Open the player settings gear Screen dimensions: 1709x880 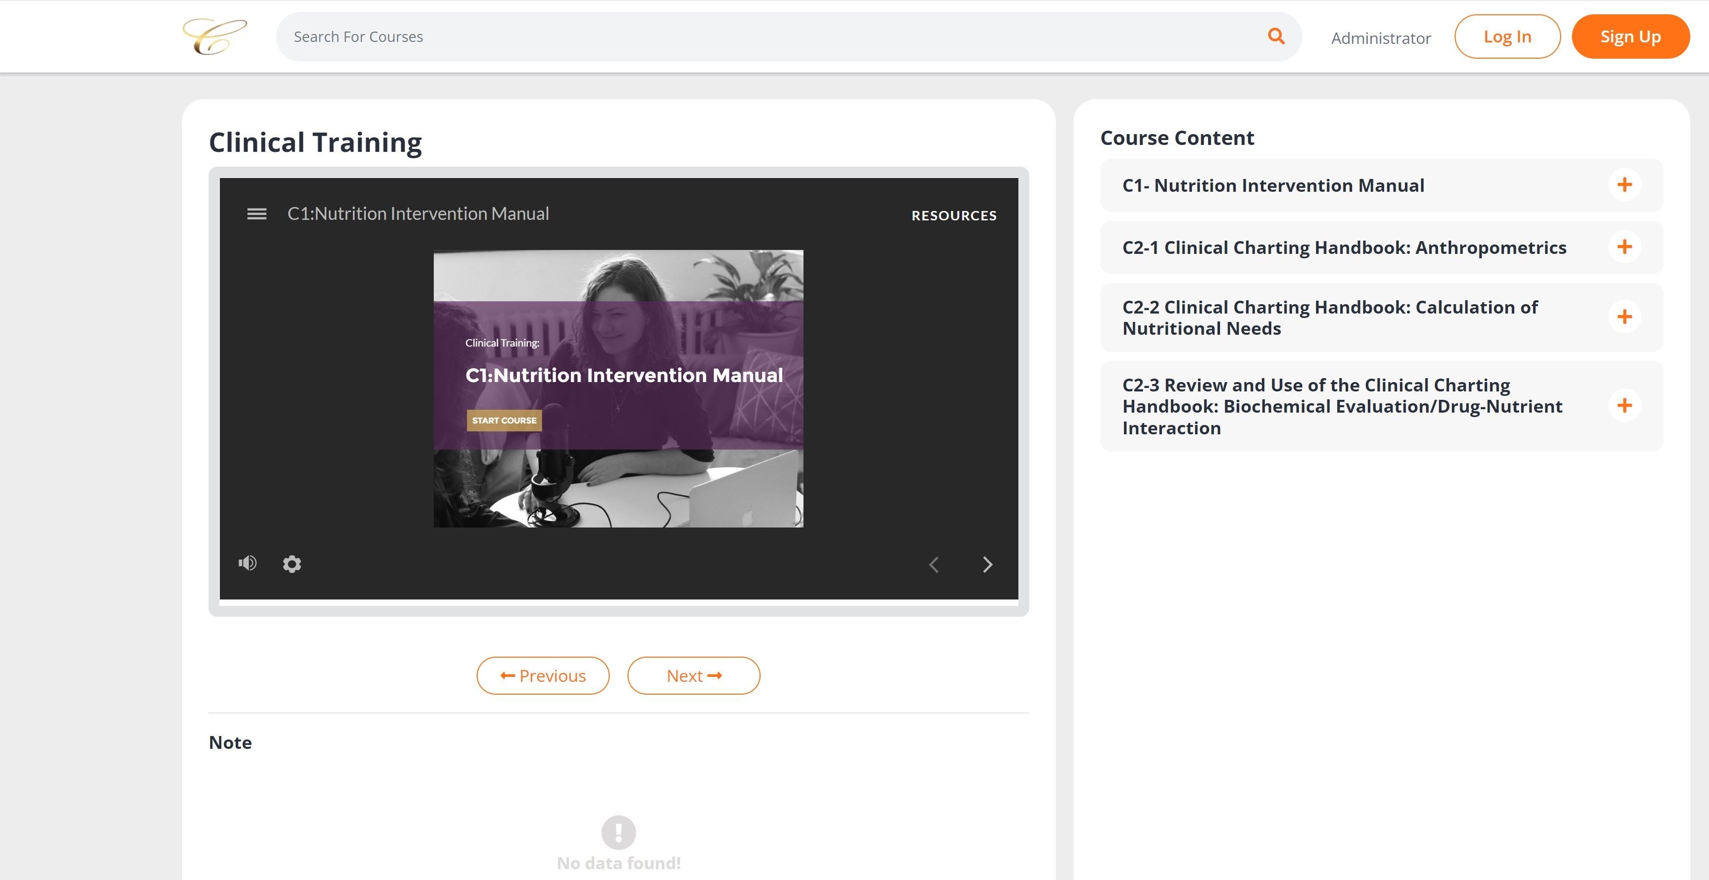point(292,563)
